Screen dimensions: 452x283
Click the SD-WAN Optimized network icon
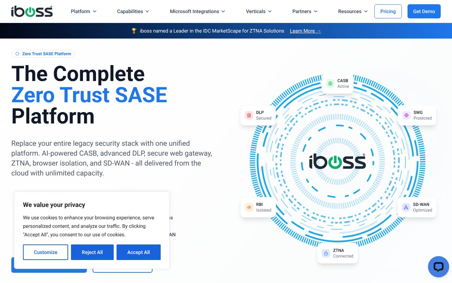pyautogui.click(x=406, y=207)
